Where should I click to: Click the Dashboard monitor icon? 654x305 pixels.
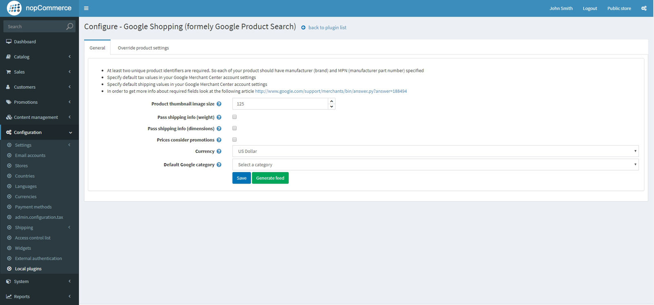pos(9,42)
